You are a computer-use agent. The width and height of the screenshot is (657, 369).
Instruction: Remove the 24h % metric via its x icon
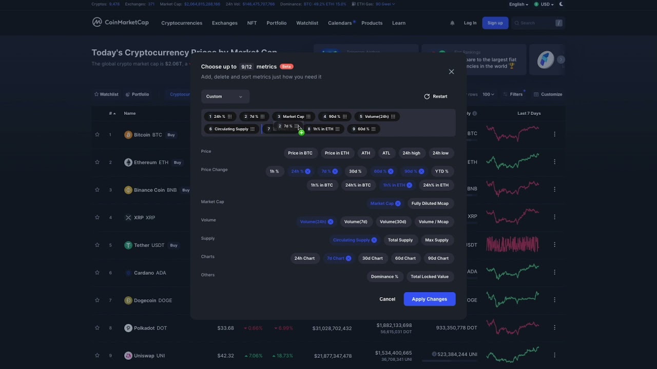click(307, 171)
